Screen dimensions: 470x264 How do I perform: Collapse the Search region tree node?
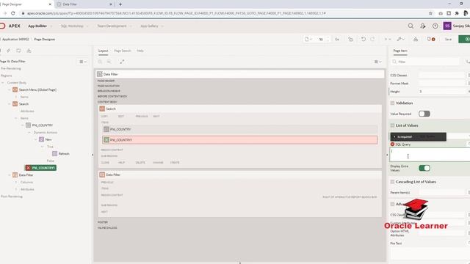(x=10, y=104)
